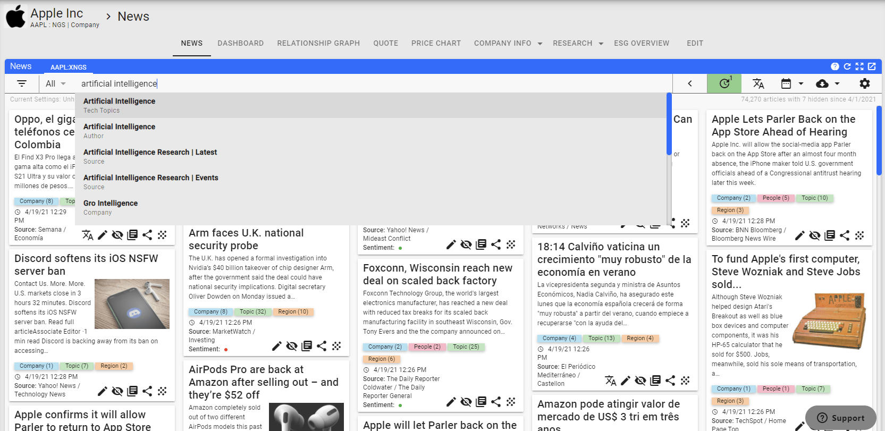Hide the Foxconn Wisconsin article

point(466,402)
